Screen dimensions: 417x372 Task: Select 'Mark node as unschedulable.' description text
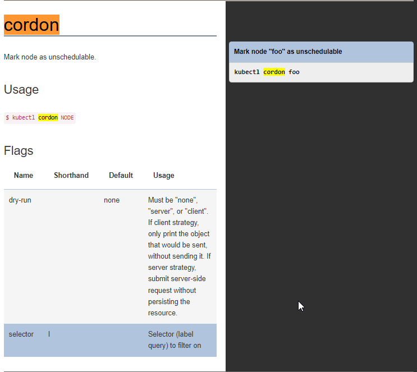[x=50, y=57]
